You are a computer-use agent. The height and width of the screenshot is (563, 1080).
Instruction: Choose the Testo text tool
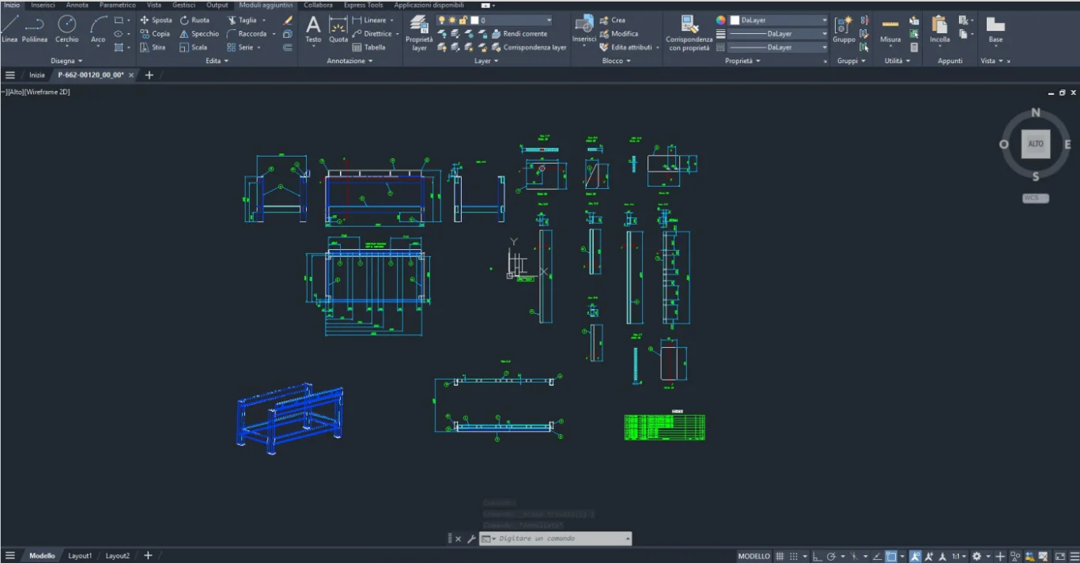click(x=313, y=28)
